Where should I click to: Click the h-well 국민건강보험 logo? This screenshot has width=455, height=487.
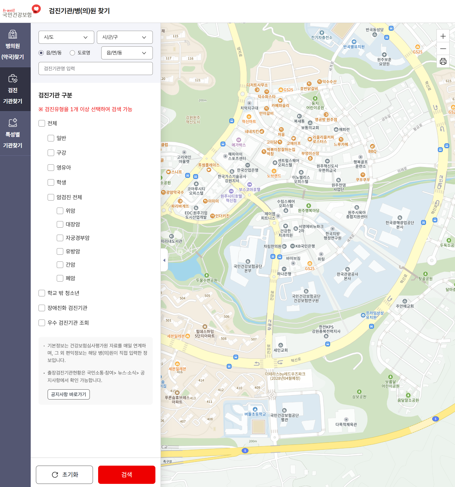pyautogui.click(x=22, y=11)
